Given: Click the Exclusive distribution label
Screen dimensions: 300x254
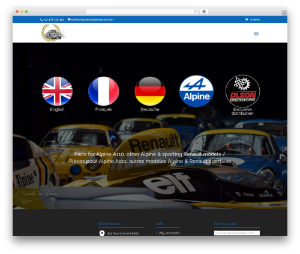Looking at the screenshot, I should 242,111.
